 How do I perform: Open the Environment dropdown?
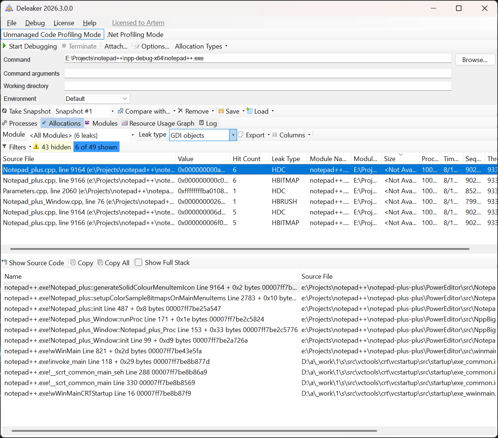(97, 99)
